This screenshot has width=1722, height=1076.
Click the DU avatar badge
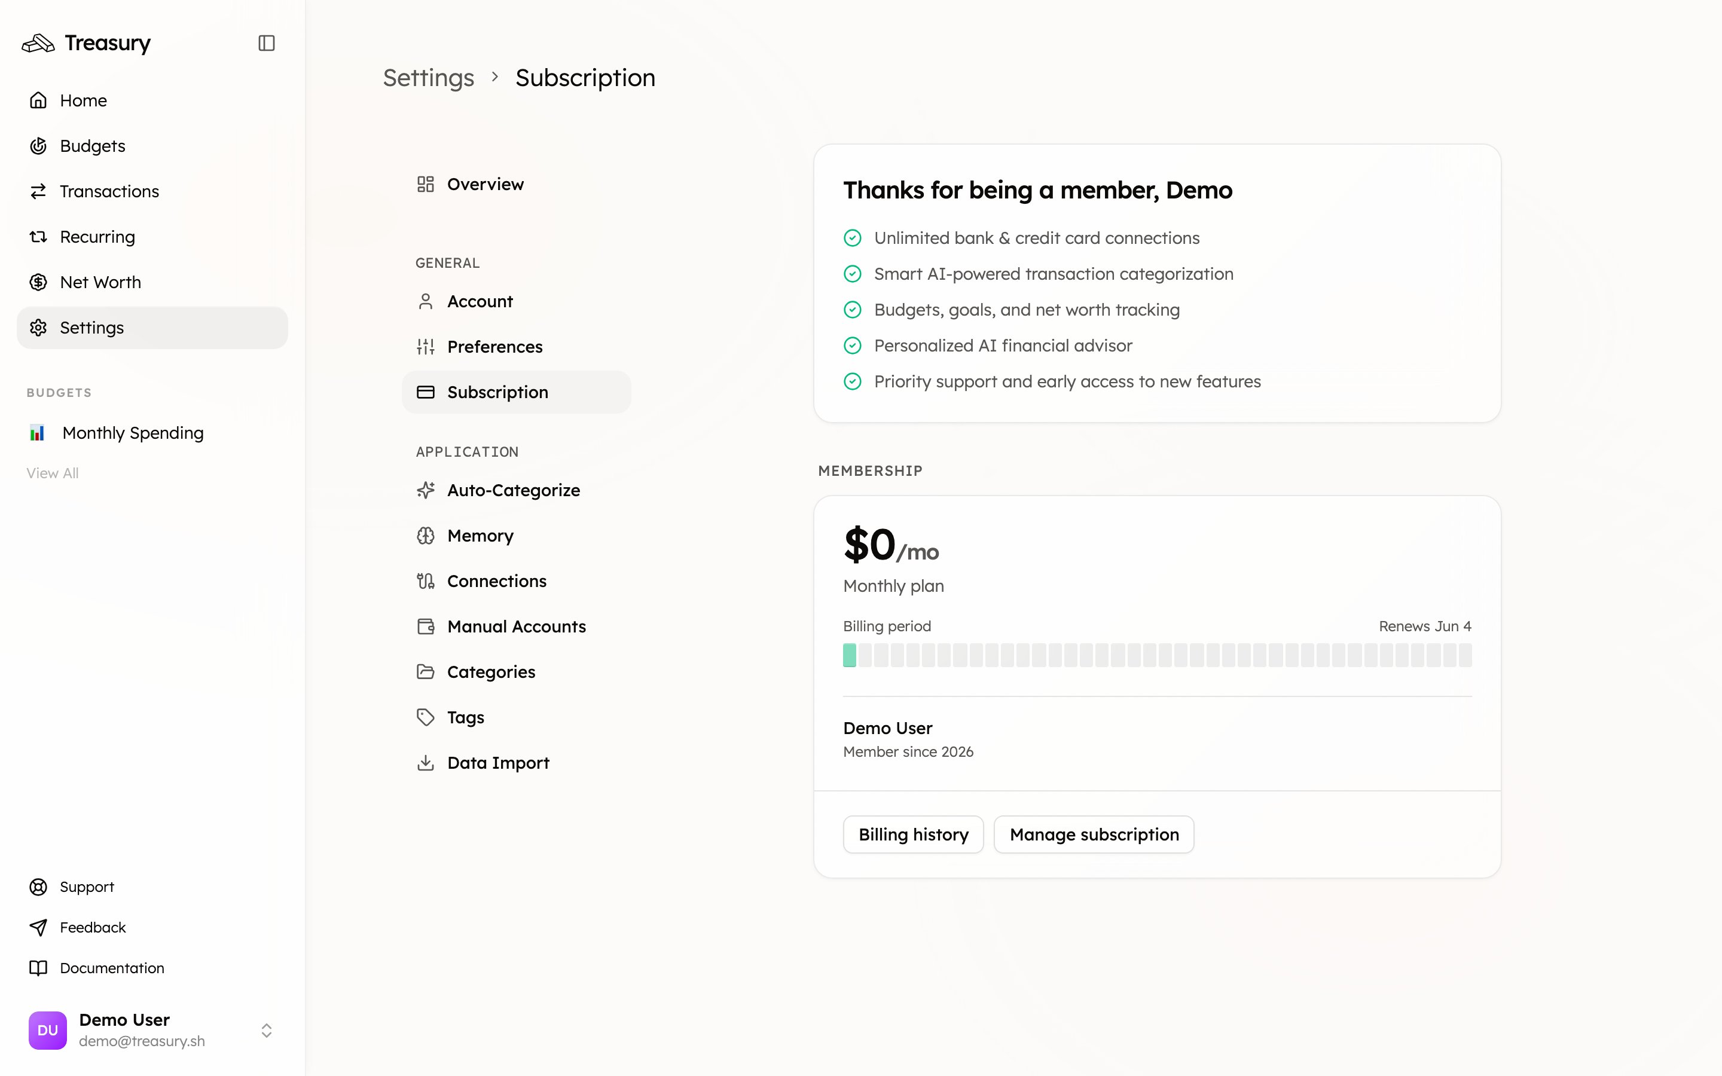tap(48, 1031)
